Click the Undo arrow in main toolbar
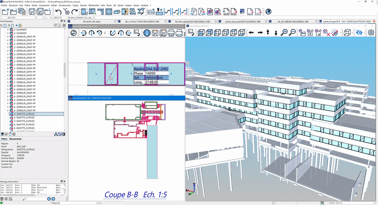Screen dimensions: 378x205 58,12
